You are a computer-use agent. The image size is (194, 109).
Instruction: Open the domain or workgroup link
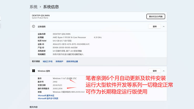pos(48,61)
